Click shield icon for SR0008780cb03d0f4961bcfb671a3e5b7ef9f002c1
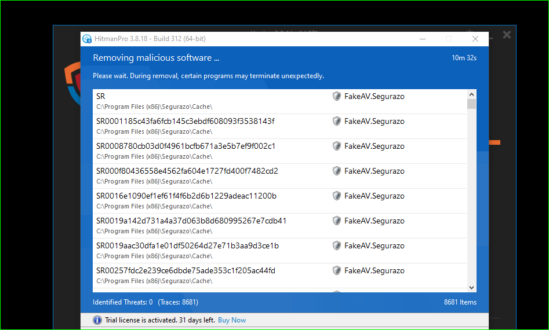 [336, 146]
